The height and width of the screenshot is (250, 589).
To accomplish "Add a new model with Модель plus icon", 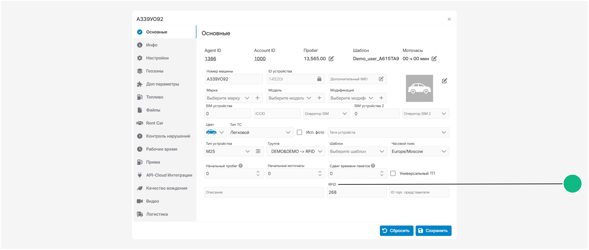I will (319, 98).
